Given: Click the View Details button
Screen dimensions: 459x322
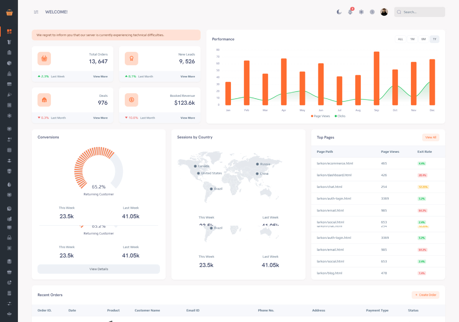Looking at the screenshot, I should coord(99,269).
